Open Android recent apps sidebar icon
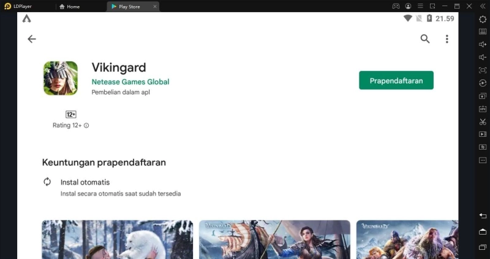The image size is (490, 259). pos(483,247)
